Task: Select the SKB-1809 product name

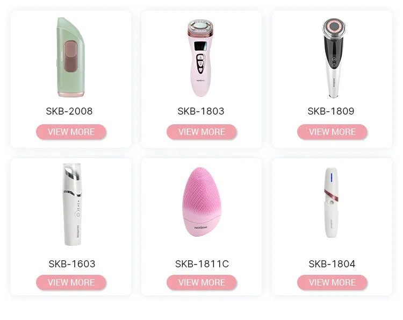Action: (331, 111)
